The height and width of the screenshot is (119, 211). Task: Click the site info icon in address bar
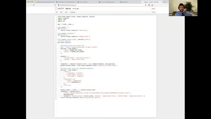[x=59, y=5]
